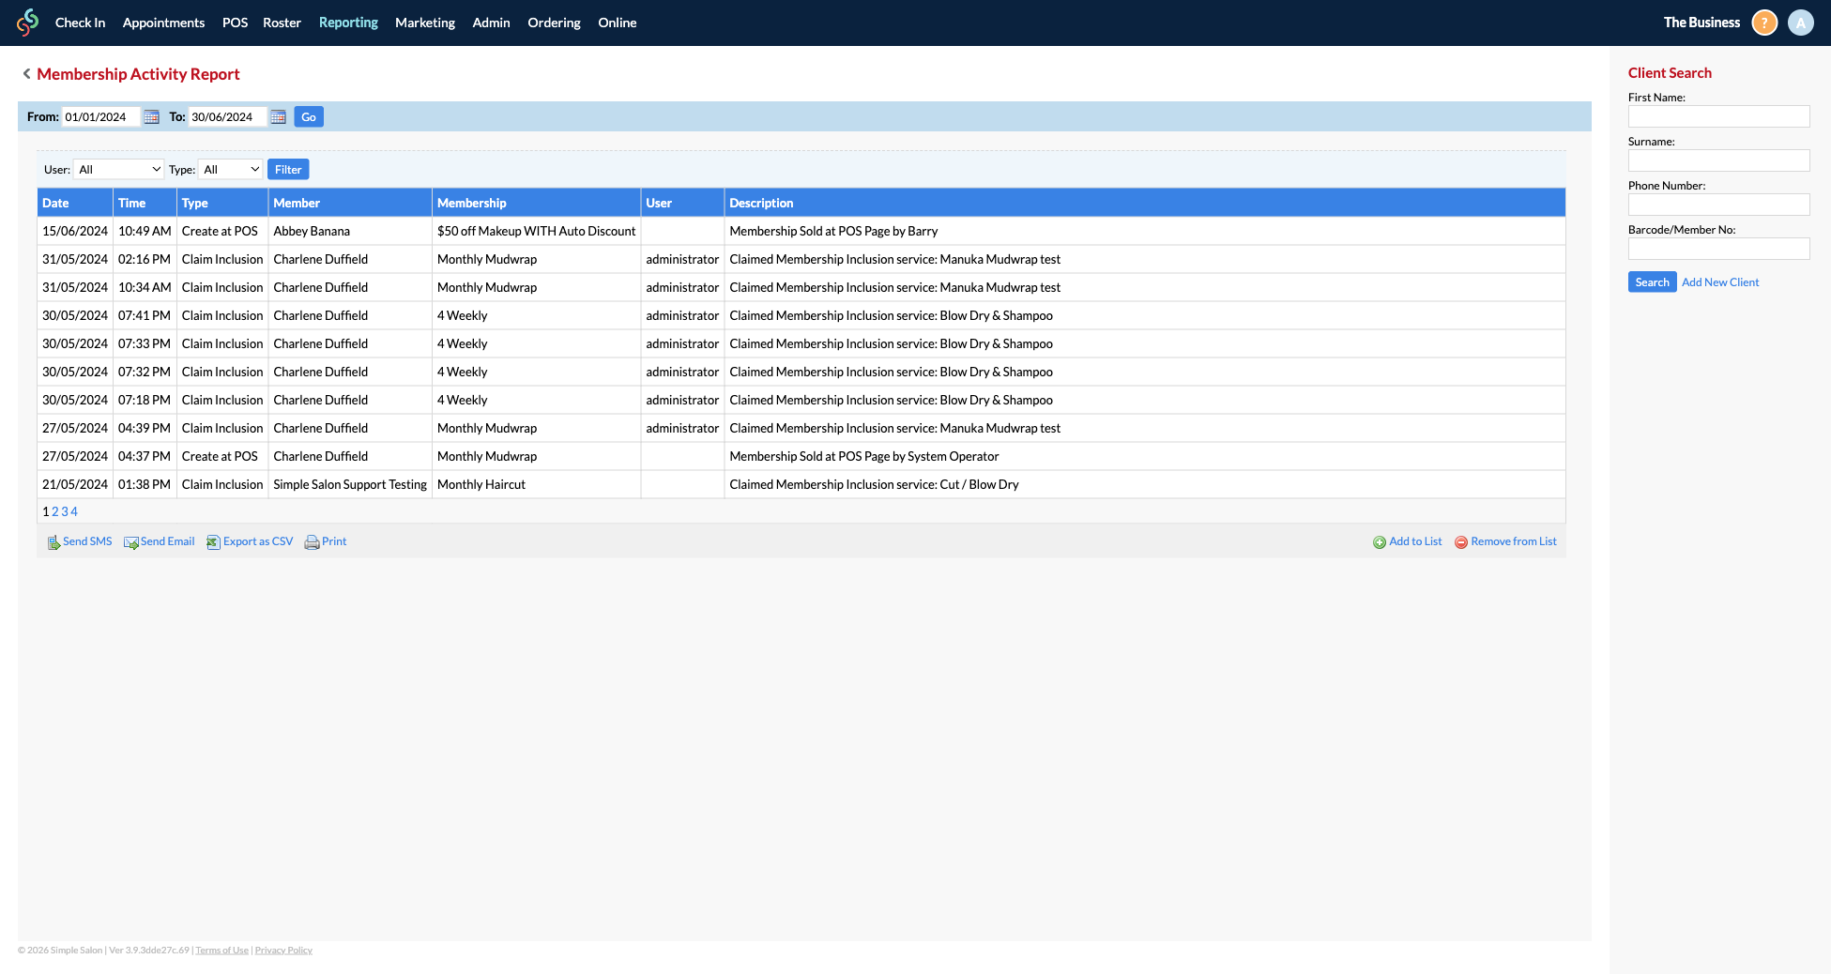Screen dimensions: 1831x974
Task: Click the First Name input field
Action: (x=1718, y=116)
